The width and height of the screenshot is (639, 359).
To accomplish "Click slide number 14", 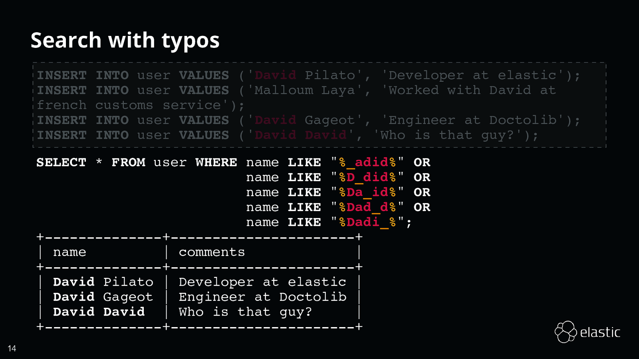I will [x=12, y=349].
